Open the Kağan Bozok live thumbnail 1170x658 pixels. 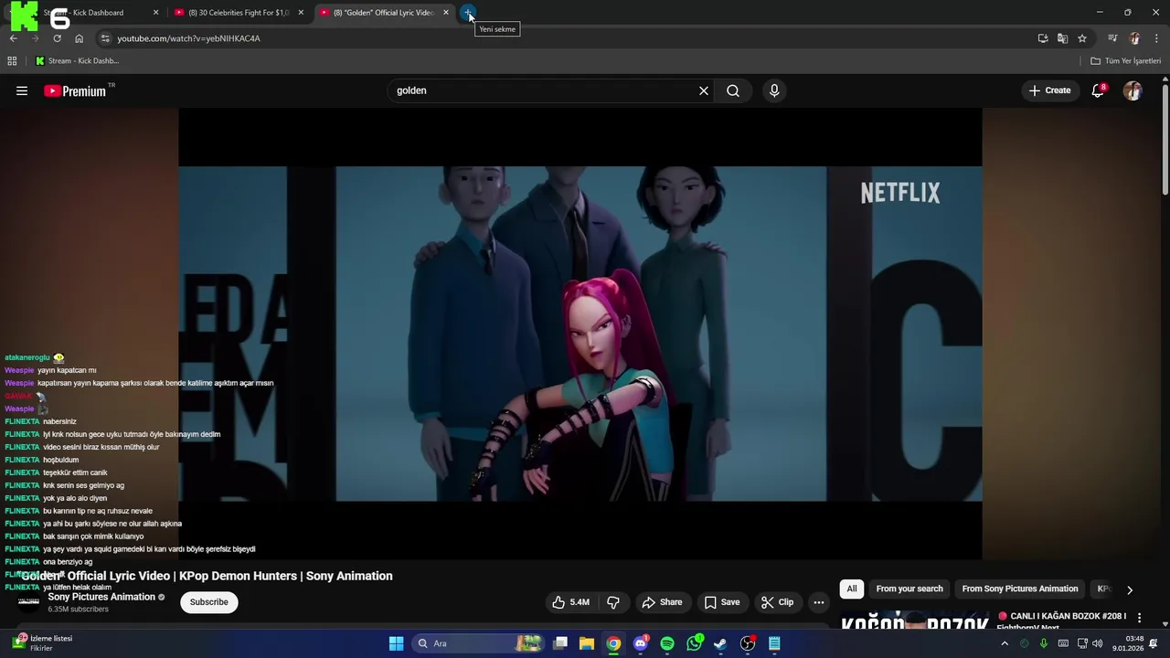915,620
